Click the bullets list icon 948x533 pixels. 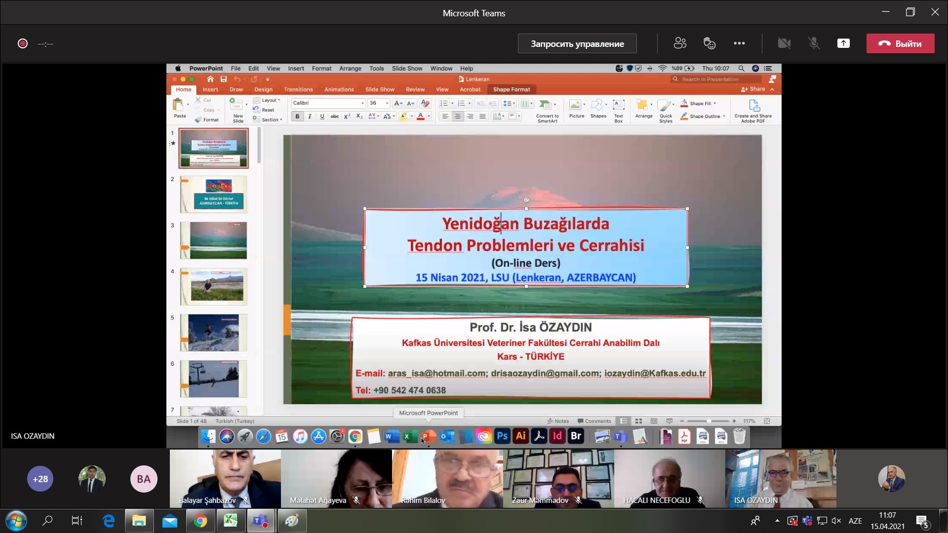coord(443,103)
